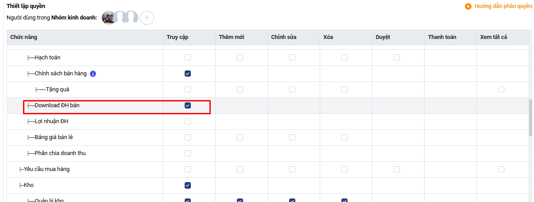Uncheck Truy cập for Download ĐH bán
The width and height of the screenshot is (534, 202).
(x=188, y=105)
